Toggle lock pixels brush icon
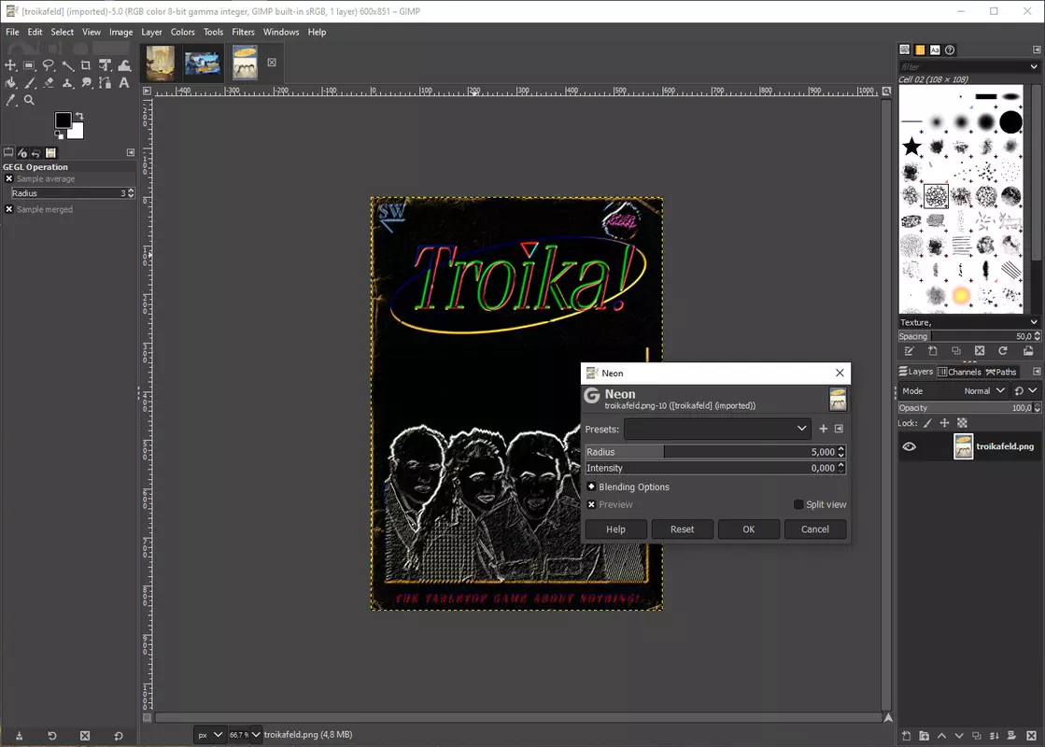1045x747 pixels. [x=927, y=423]
